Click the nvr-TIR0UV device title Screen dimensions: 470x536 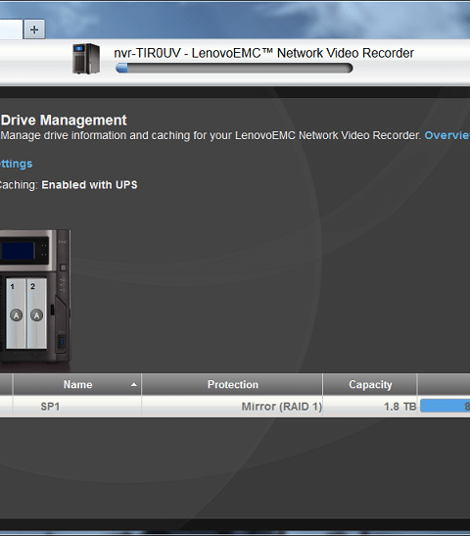point(263,53)
